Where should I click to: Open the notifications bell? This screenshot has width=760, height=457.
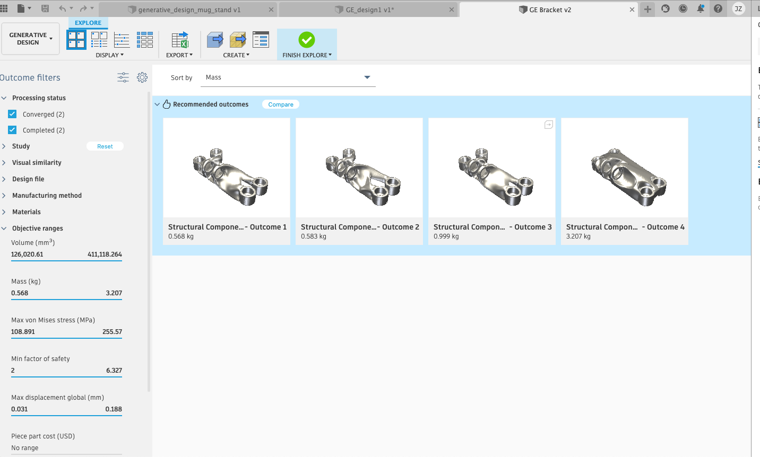click(701, 8)
